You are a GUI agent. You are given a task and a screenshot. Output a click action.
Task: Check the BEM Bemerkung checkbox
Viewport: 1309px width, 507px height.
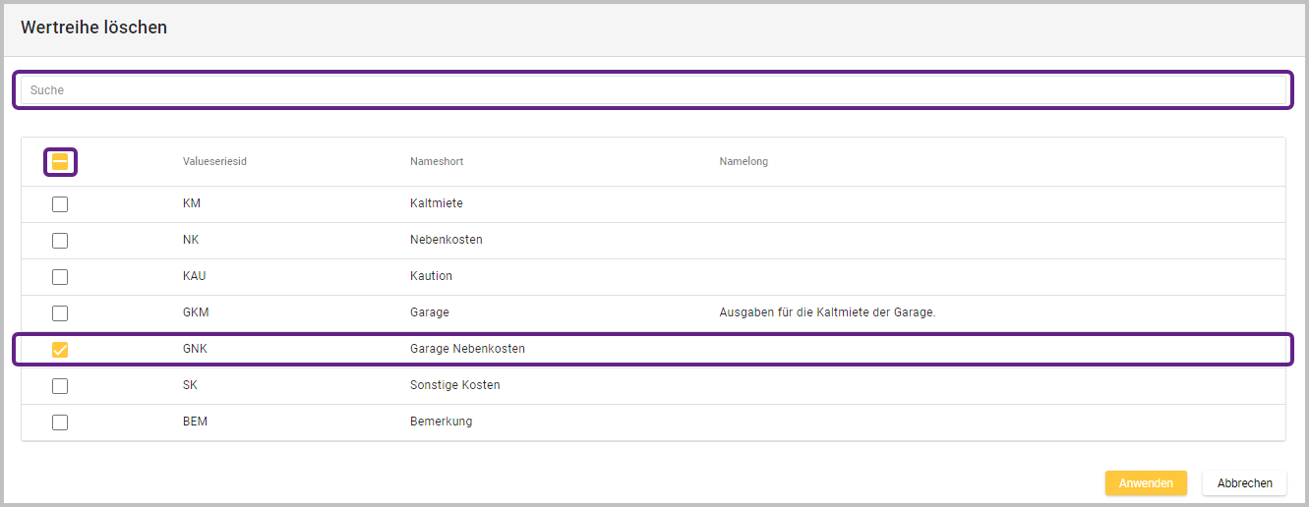pos(60,422)
